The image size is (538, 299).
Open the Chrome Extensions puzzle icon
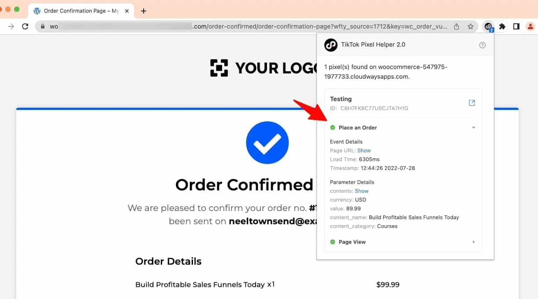pos(502,26)
